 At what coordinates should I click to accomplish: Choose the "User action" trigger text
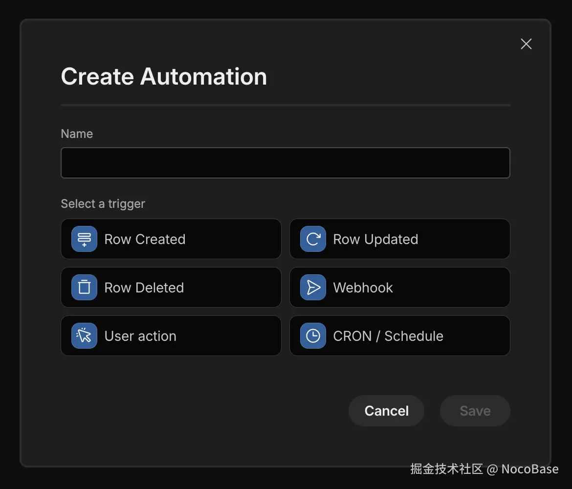tap(140, 336)
